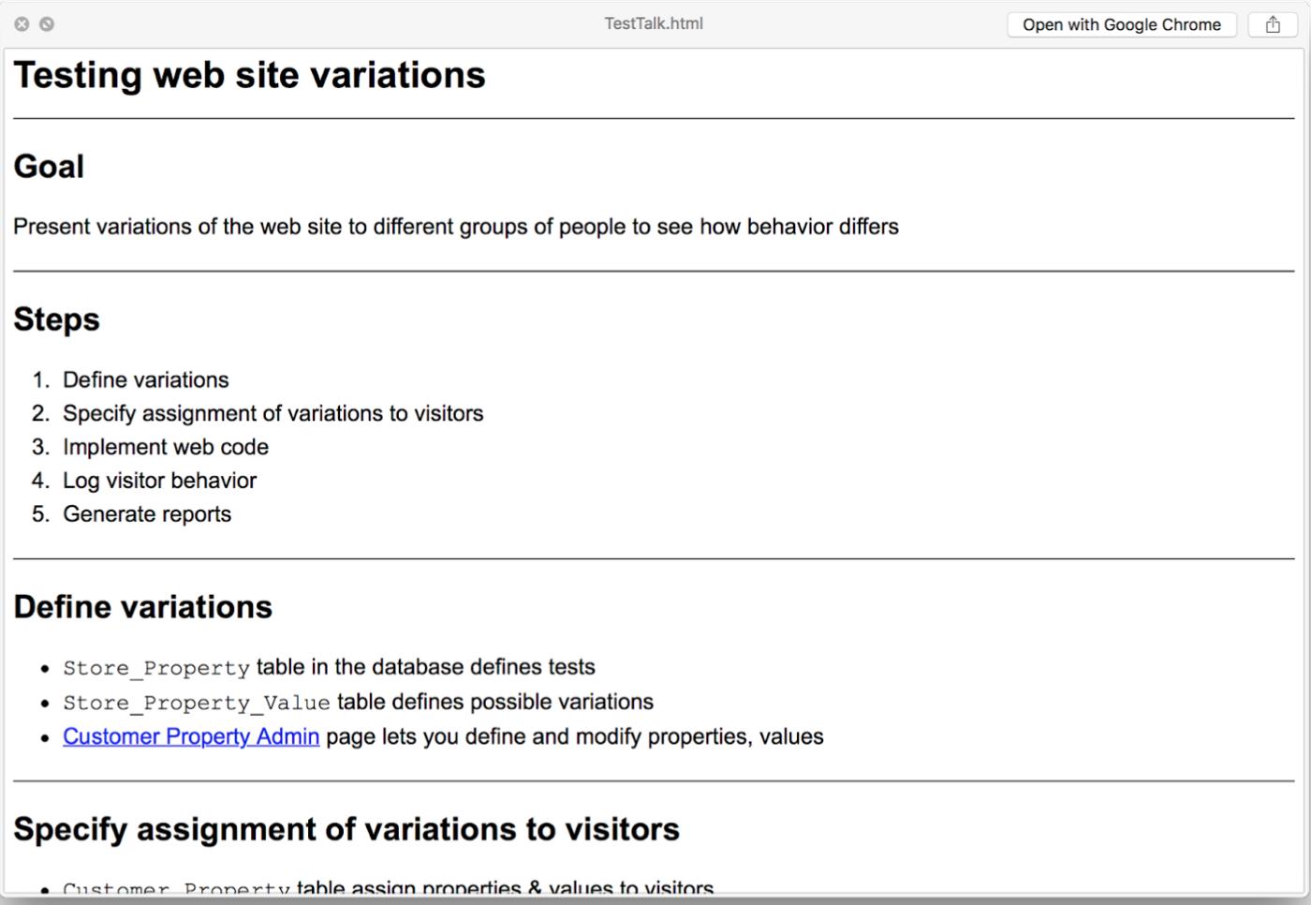Click step 2 about specifying assignment
This screenshot has width=1311, height=905.
[273, 413]
